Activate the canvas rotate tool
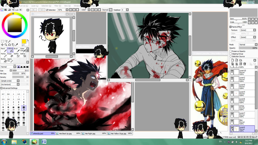 pyautogui.click(x=9, y=45)
